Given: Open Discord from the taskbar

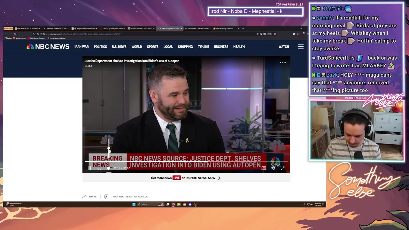Looking at the screenshot, I should (190, 204).
